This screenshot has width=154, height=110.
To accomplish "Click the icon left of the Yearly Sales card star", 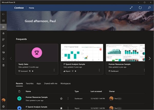I will 30,71.
